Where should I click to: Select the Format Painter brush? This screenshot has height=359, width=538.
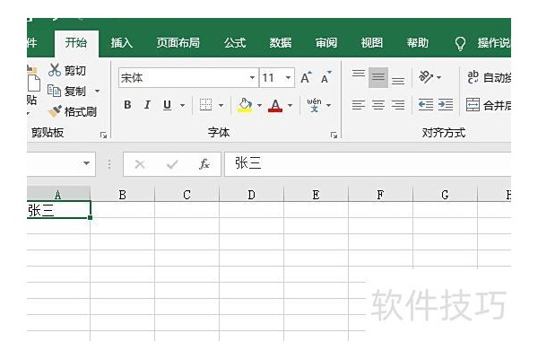click(55, 111)
